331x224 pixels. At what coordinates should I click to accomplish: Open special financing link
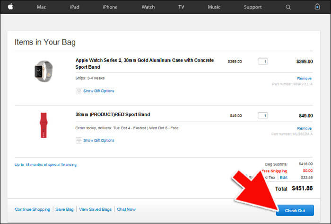pyautogui.click(x=45, y=165)
